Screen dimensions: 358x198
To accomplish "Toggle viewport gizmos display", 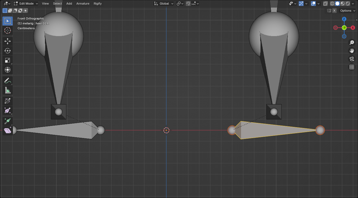I will (x=301, y=4).
